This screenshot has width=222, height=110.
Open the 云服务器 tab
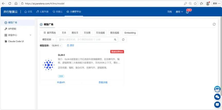click(42, 12)
